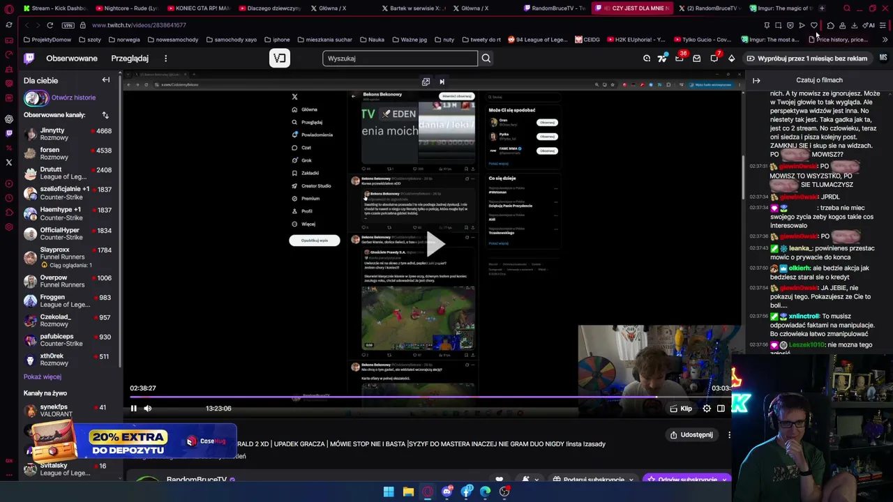The height and width of the screenshot is (502, 893).
Task: Open the synekfps live channel
Action: pos(68,410)
